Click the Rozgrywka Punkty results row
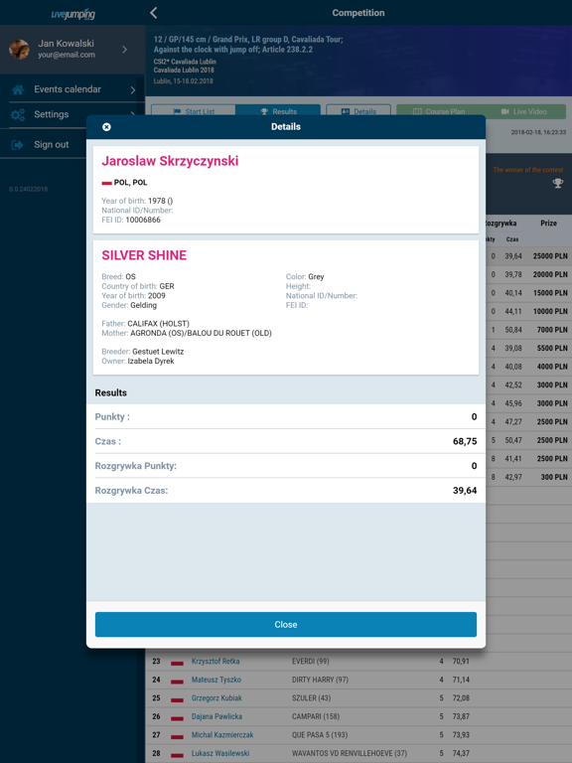 click(286, 466)
